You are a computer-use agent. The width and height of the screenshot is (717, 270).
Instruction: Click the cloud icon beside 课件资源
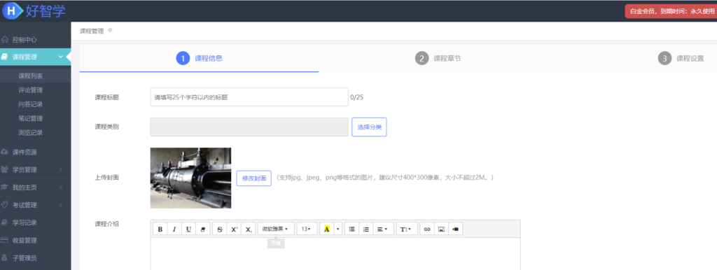pyautogui.click(x=5, y=152)
